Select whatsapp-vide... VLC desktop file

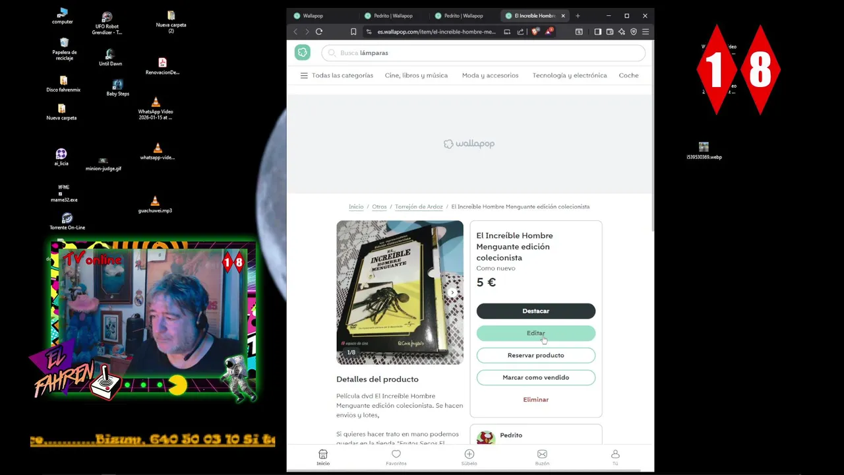(x=158, y=152)
